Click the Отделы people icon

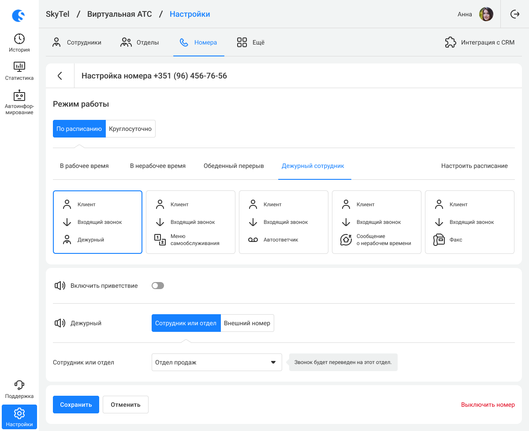126,42
